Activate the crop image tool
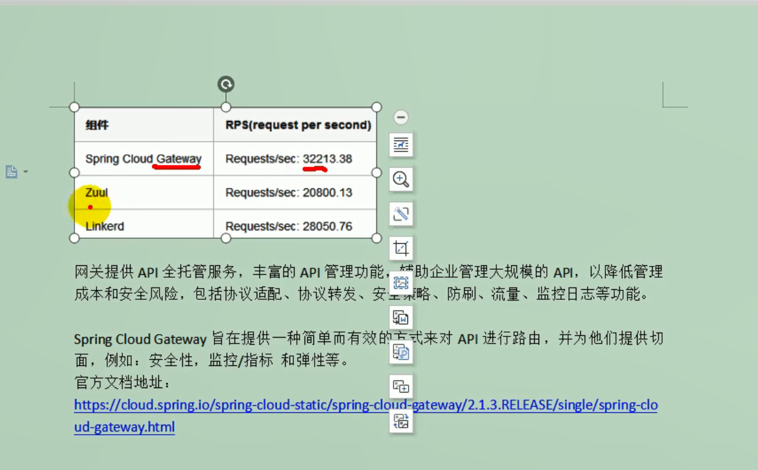 pos(401,248)
